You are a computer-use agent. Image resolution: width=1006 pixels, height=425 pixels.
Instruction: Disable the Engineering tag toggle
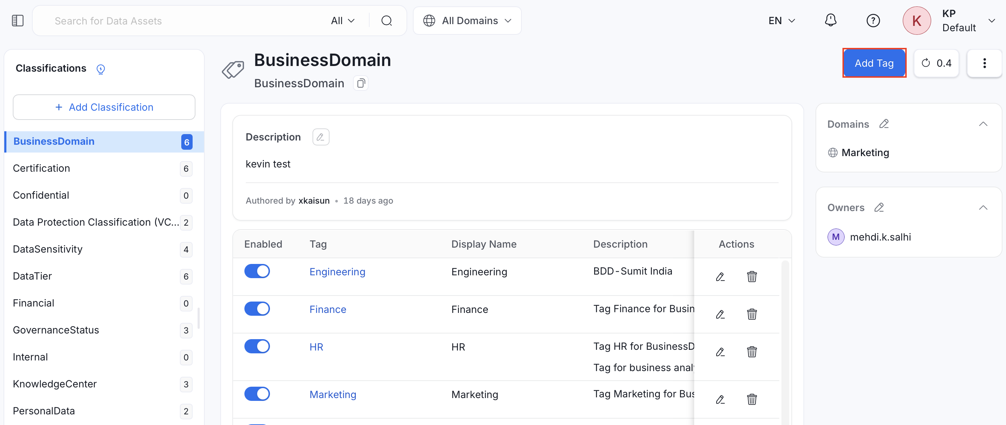click(257, 271)
